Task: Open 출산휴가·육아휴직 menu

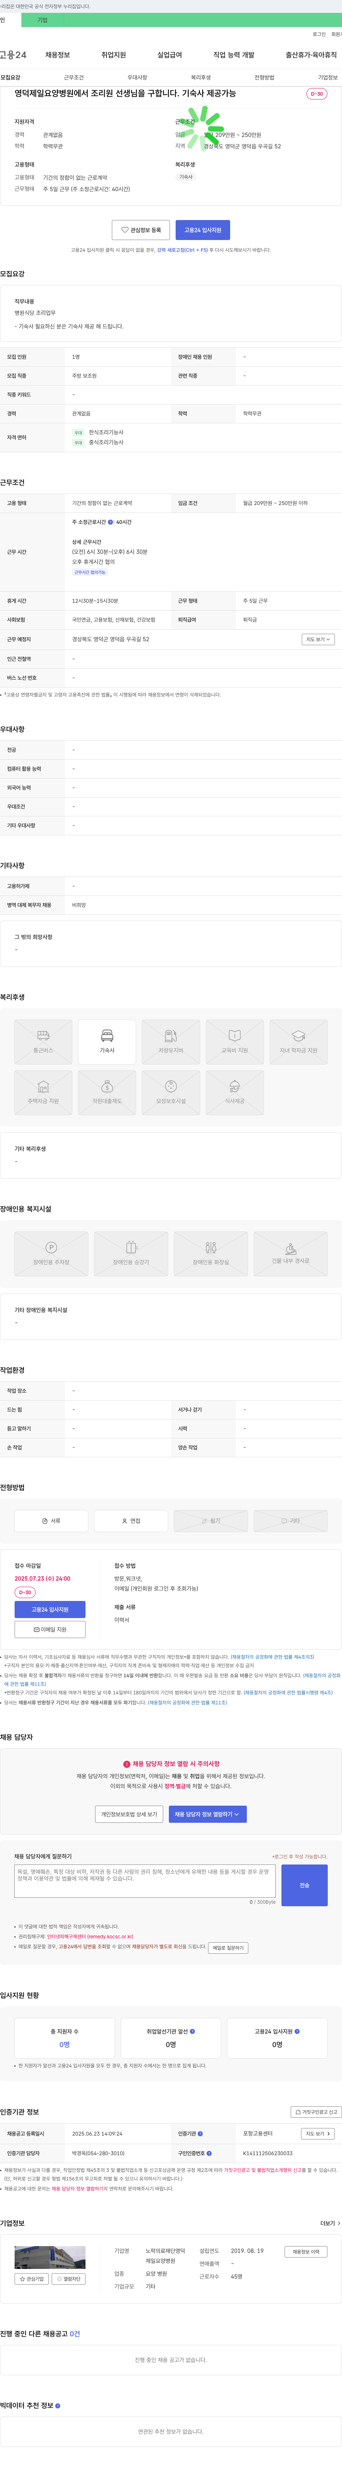Action: point(311,55)
